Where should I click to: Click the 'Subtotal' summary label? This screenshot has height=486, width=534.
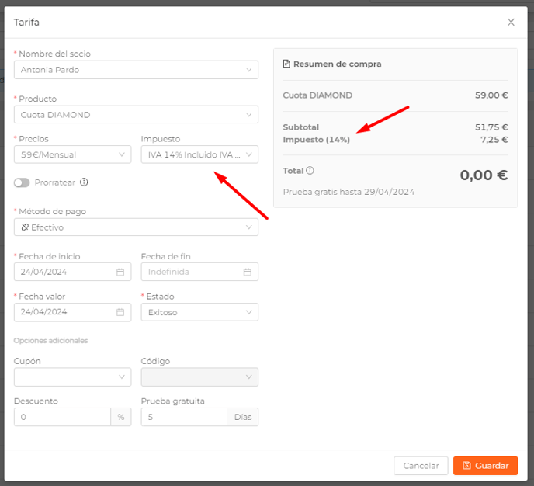(x=301, y=127)
